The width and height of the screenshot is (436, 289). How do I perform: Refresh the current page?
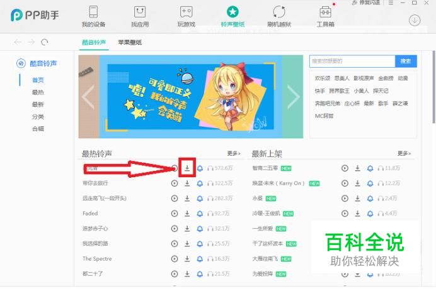(x=45, y=42)
